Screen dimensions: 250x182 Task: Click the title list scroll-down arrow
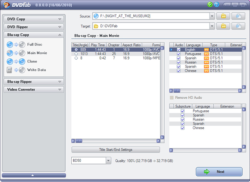click(x=162, y=137)
